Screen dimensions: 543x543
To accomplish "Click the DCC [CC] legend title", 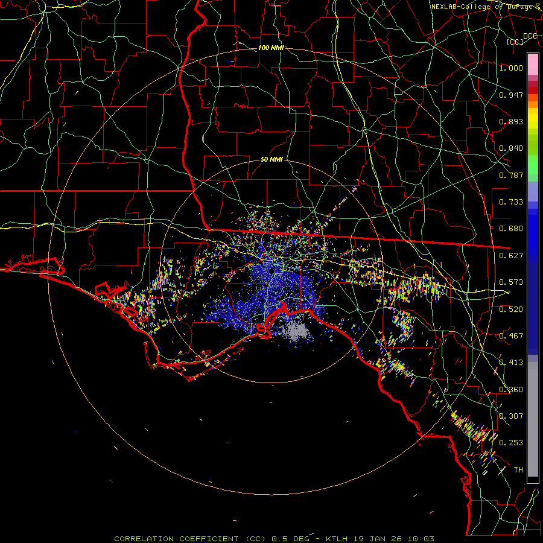I will tap(522, 39).
